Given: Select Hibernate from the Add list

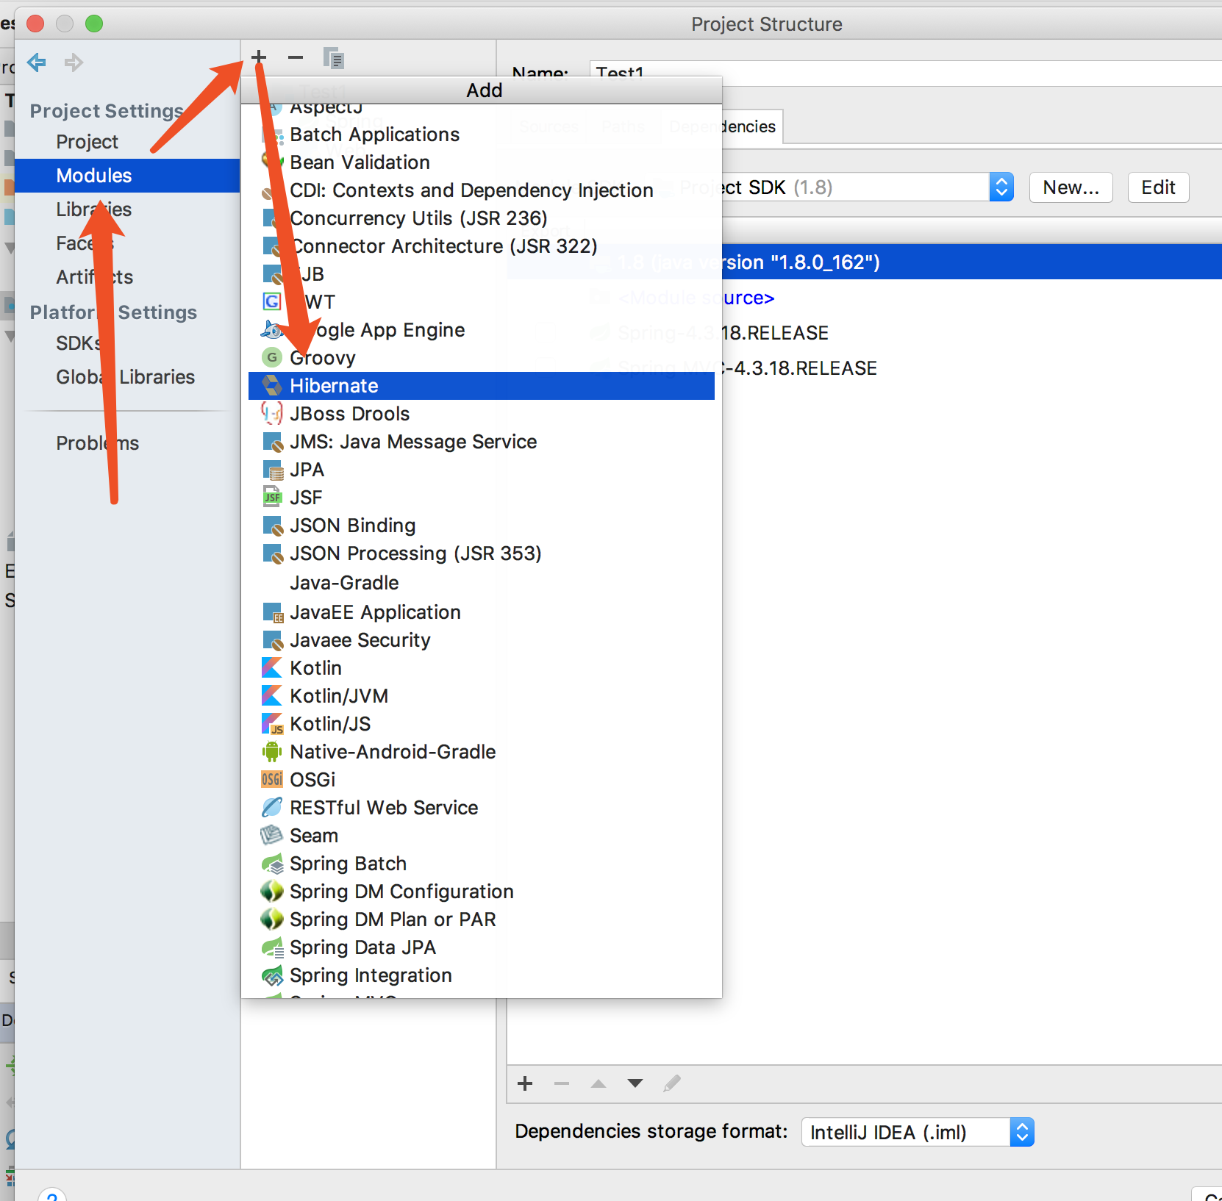Looking at the screenshot, I should coord(482,386).
